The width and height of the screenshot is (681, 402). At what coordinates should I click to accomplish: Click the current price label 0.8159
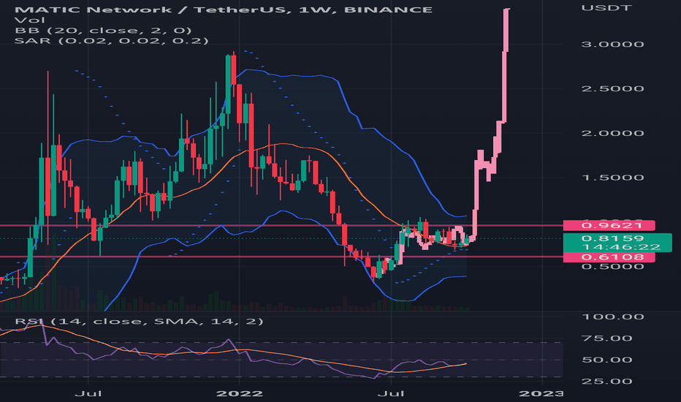tap(612, 238)
